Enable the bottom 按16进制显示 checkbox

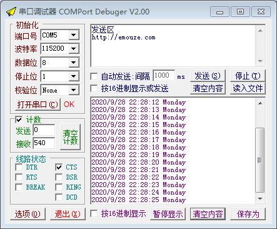coord(94,213)
